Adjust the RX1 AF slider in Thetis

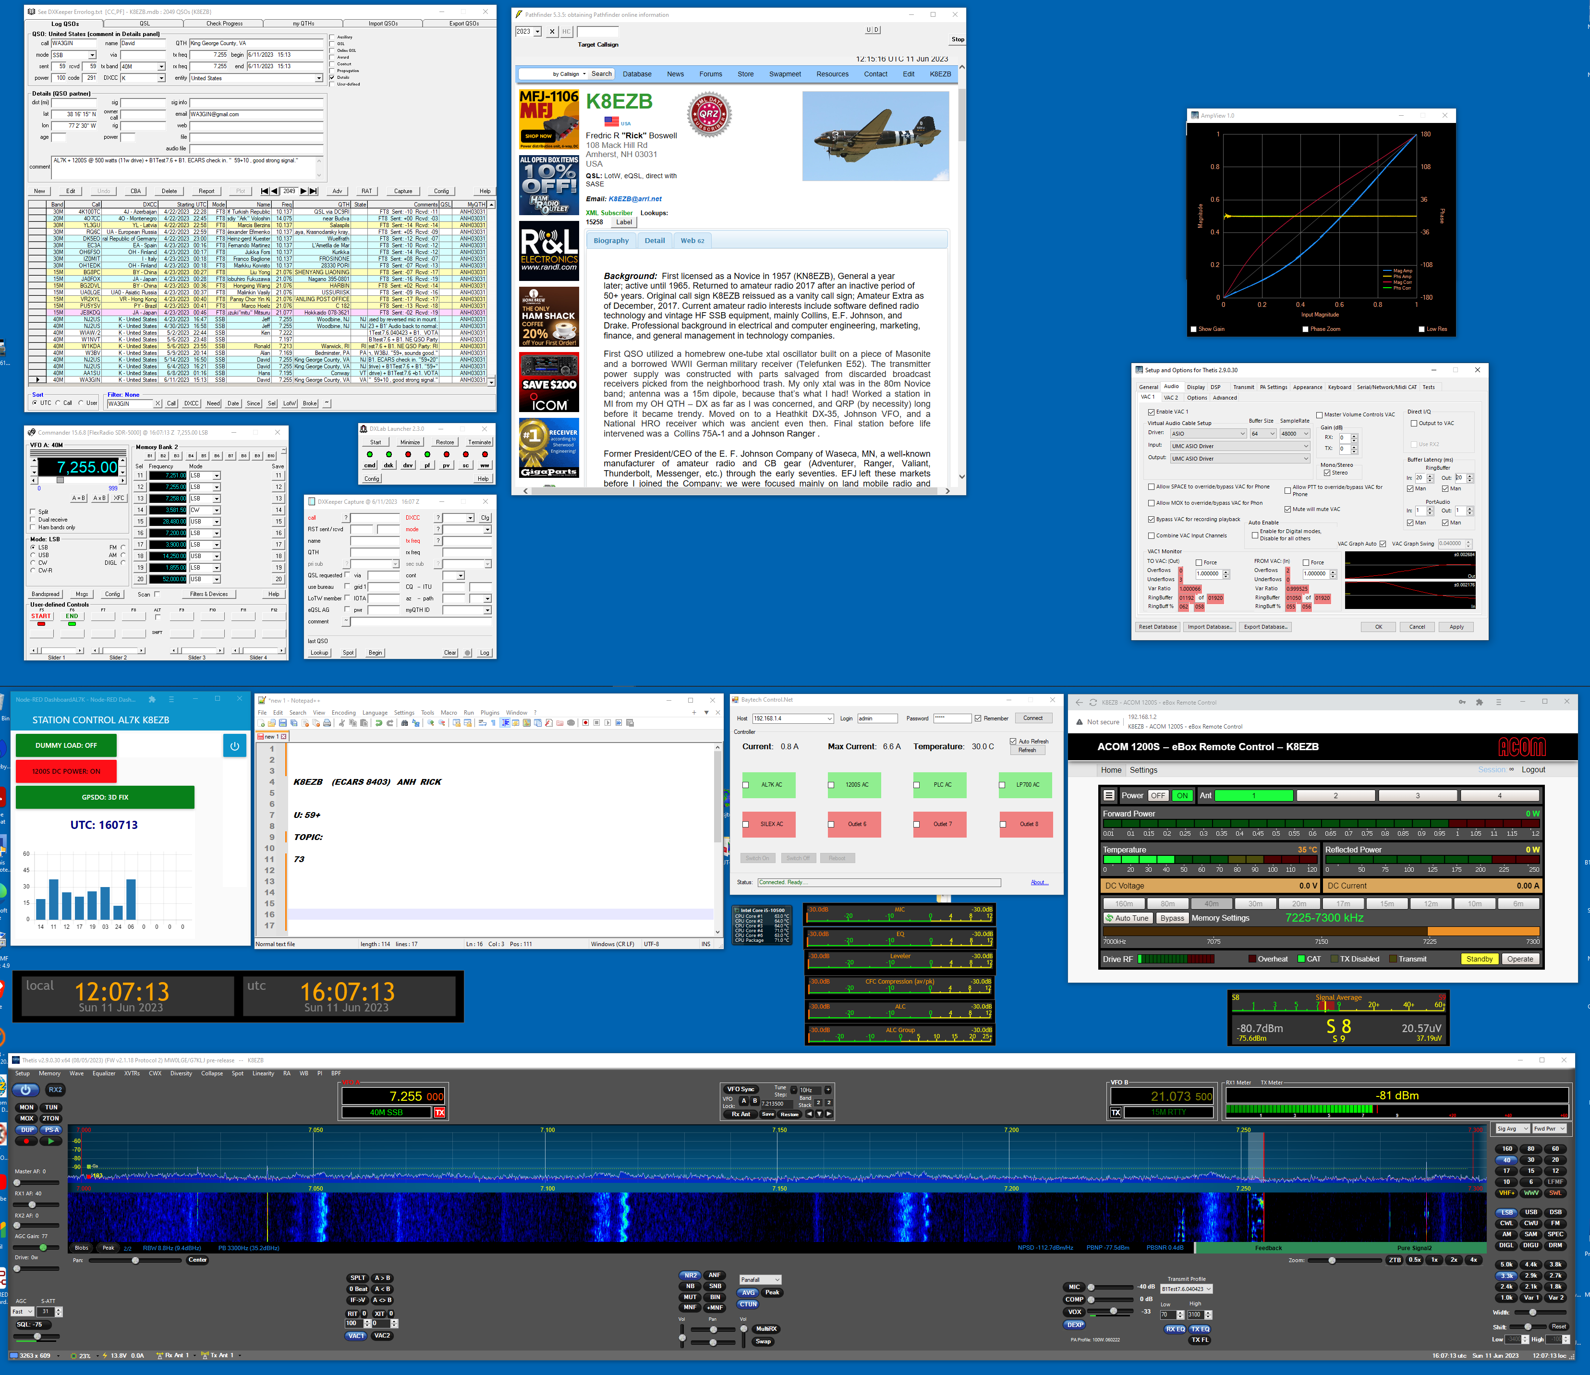(x=32, y=1205)
